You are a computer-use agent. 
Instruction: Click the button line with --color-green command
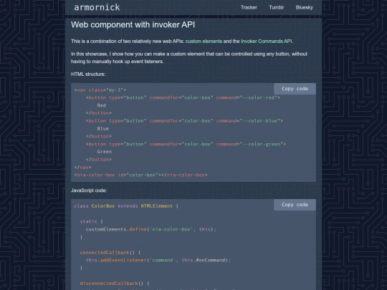(x=186, y=144)
